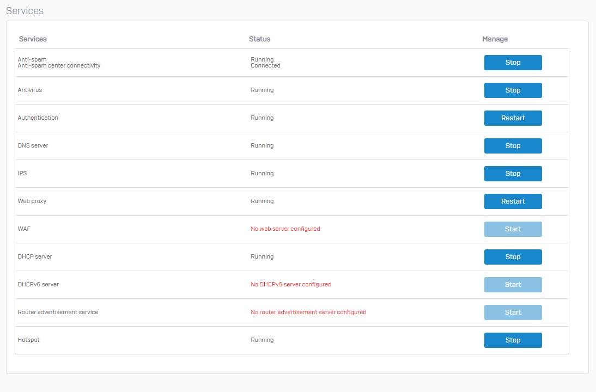Select the DHCPv6 server row label

click(x=38, y=284)
